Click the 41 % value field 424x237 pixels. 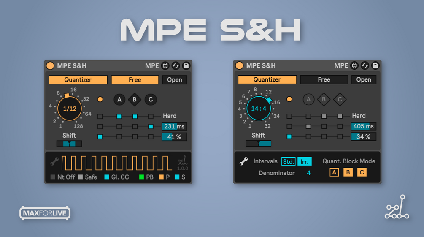coord(174,137)
